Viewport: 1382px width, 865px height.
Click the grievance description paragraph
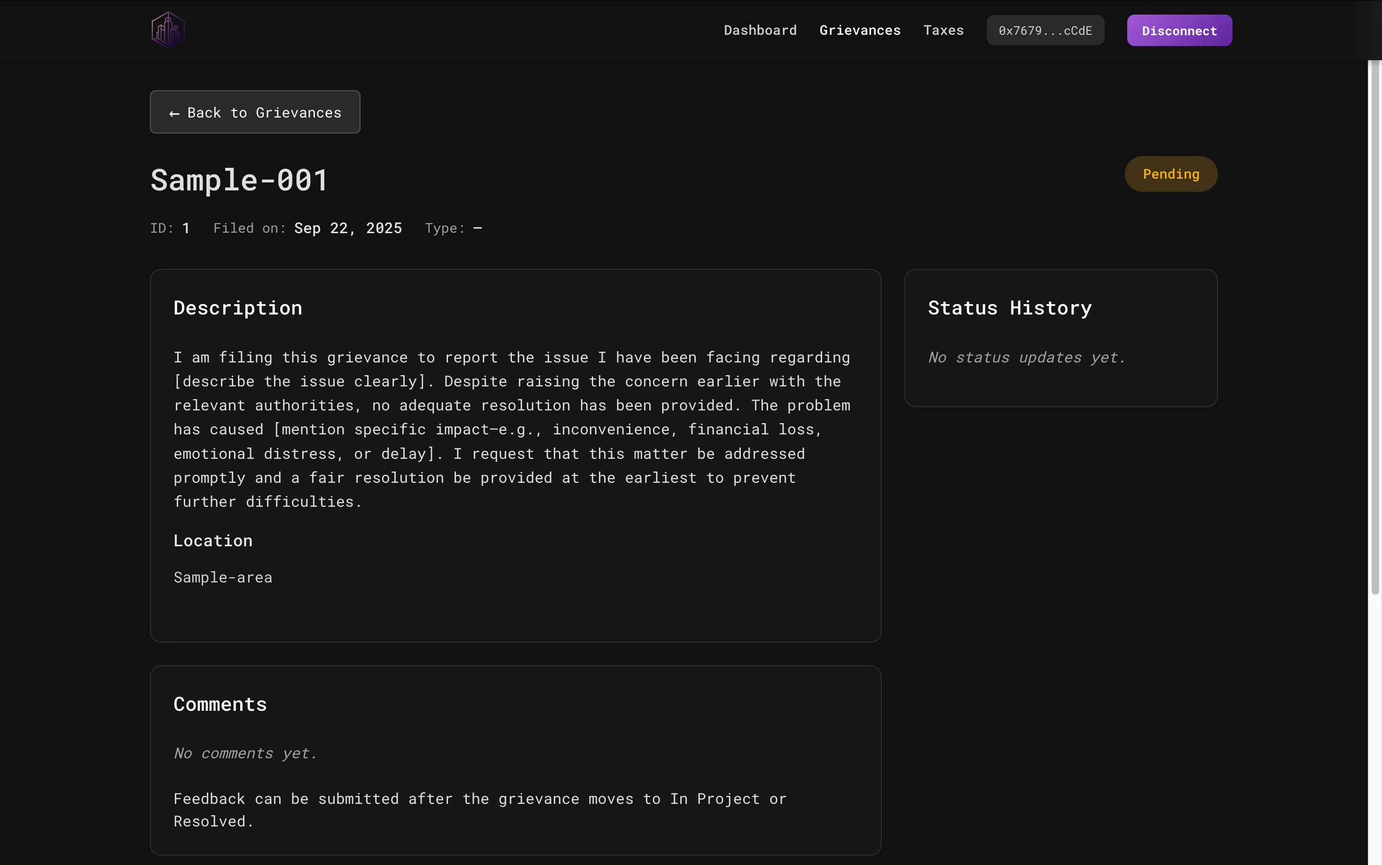click(511, 430)
